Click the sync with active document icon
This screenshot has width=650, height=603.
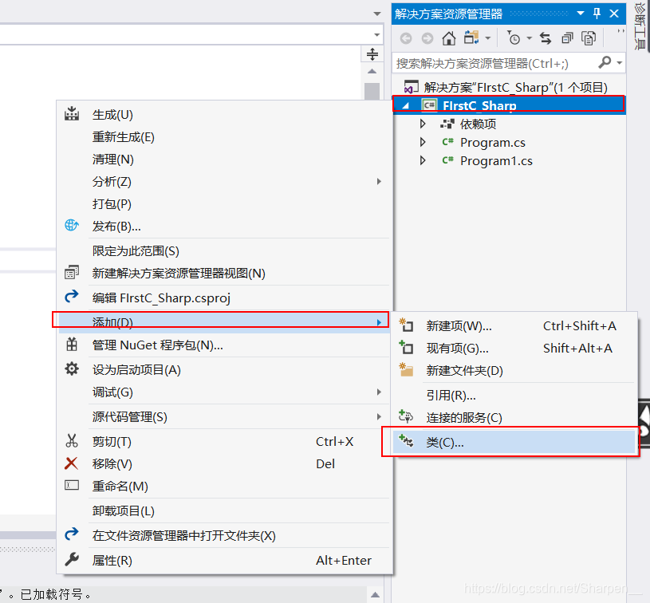click(x=546, y=38)
